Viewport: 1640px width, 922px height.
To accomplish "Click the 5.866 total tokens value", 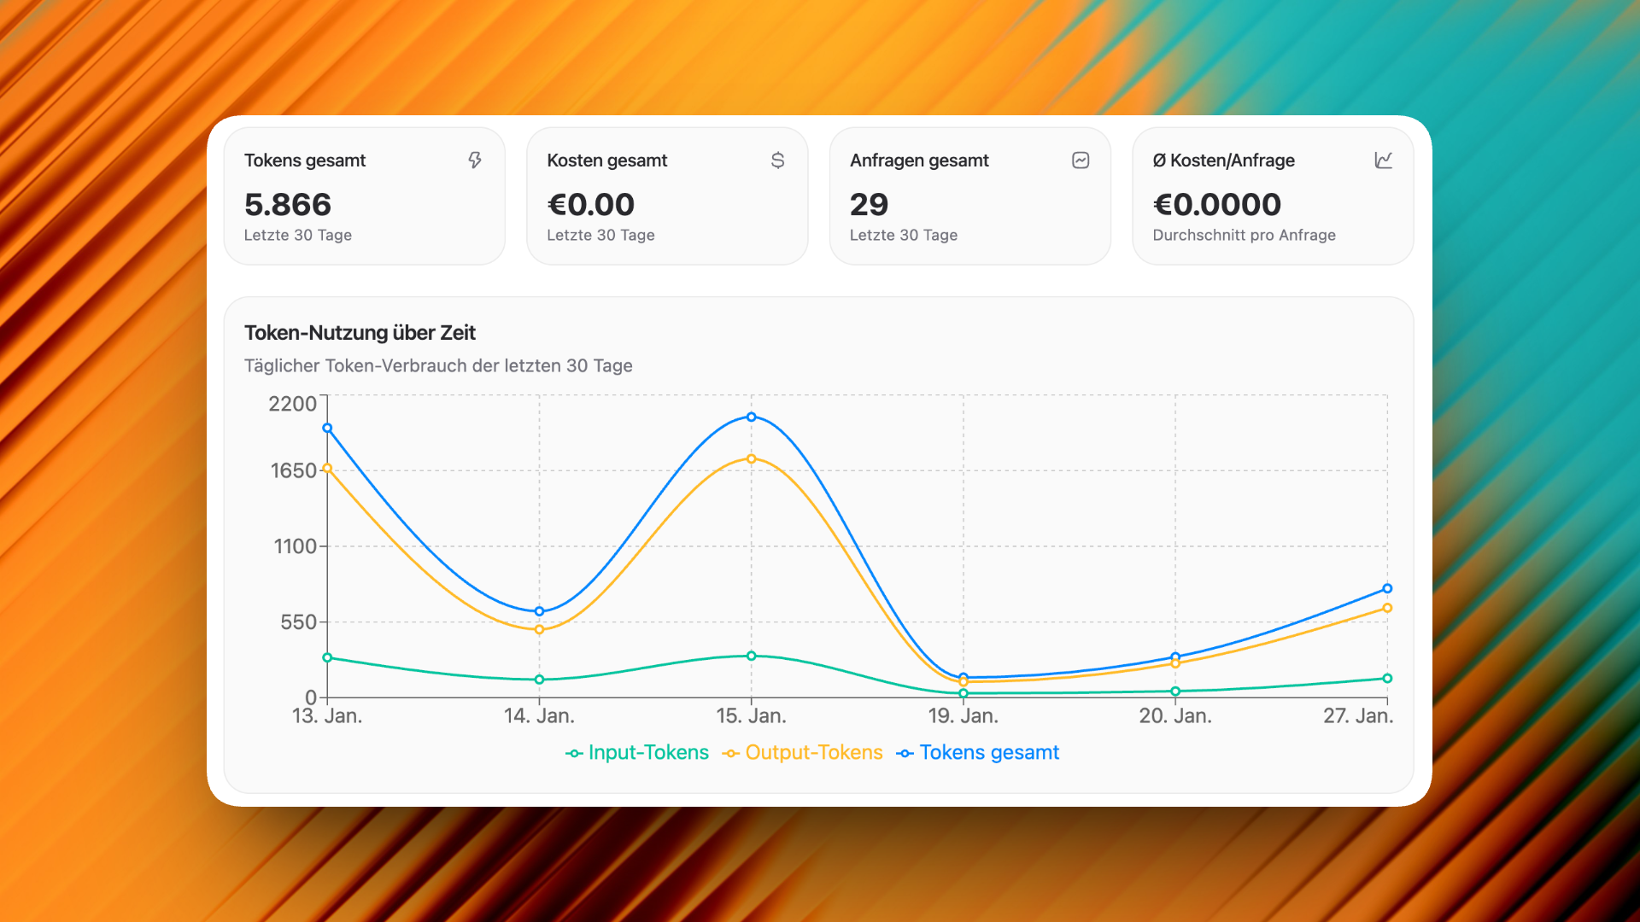I will click(287, 205).
